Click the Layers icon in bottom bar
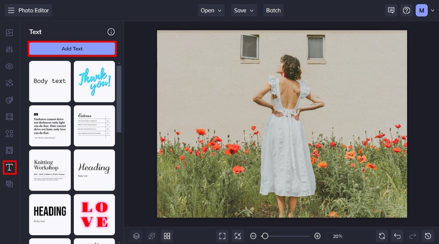The image size is (439, 244). [136, 236]
